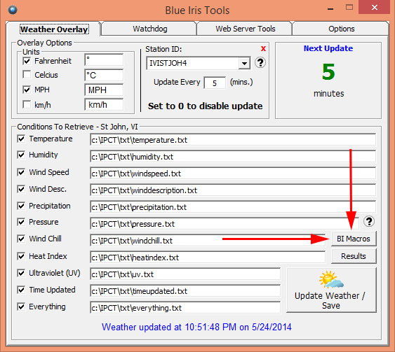Click the windspeed.txt path field
The height and width of the screenshot is (352, 395).
coord(233,174)
